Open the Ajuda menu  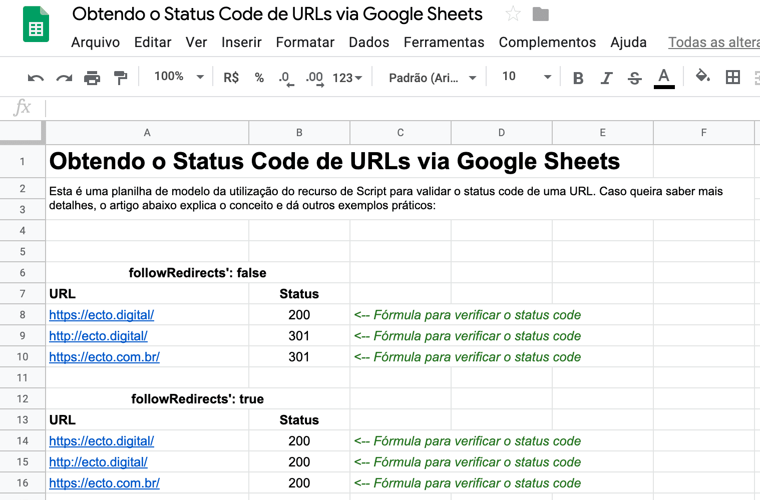coord(629,43)
